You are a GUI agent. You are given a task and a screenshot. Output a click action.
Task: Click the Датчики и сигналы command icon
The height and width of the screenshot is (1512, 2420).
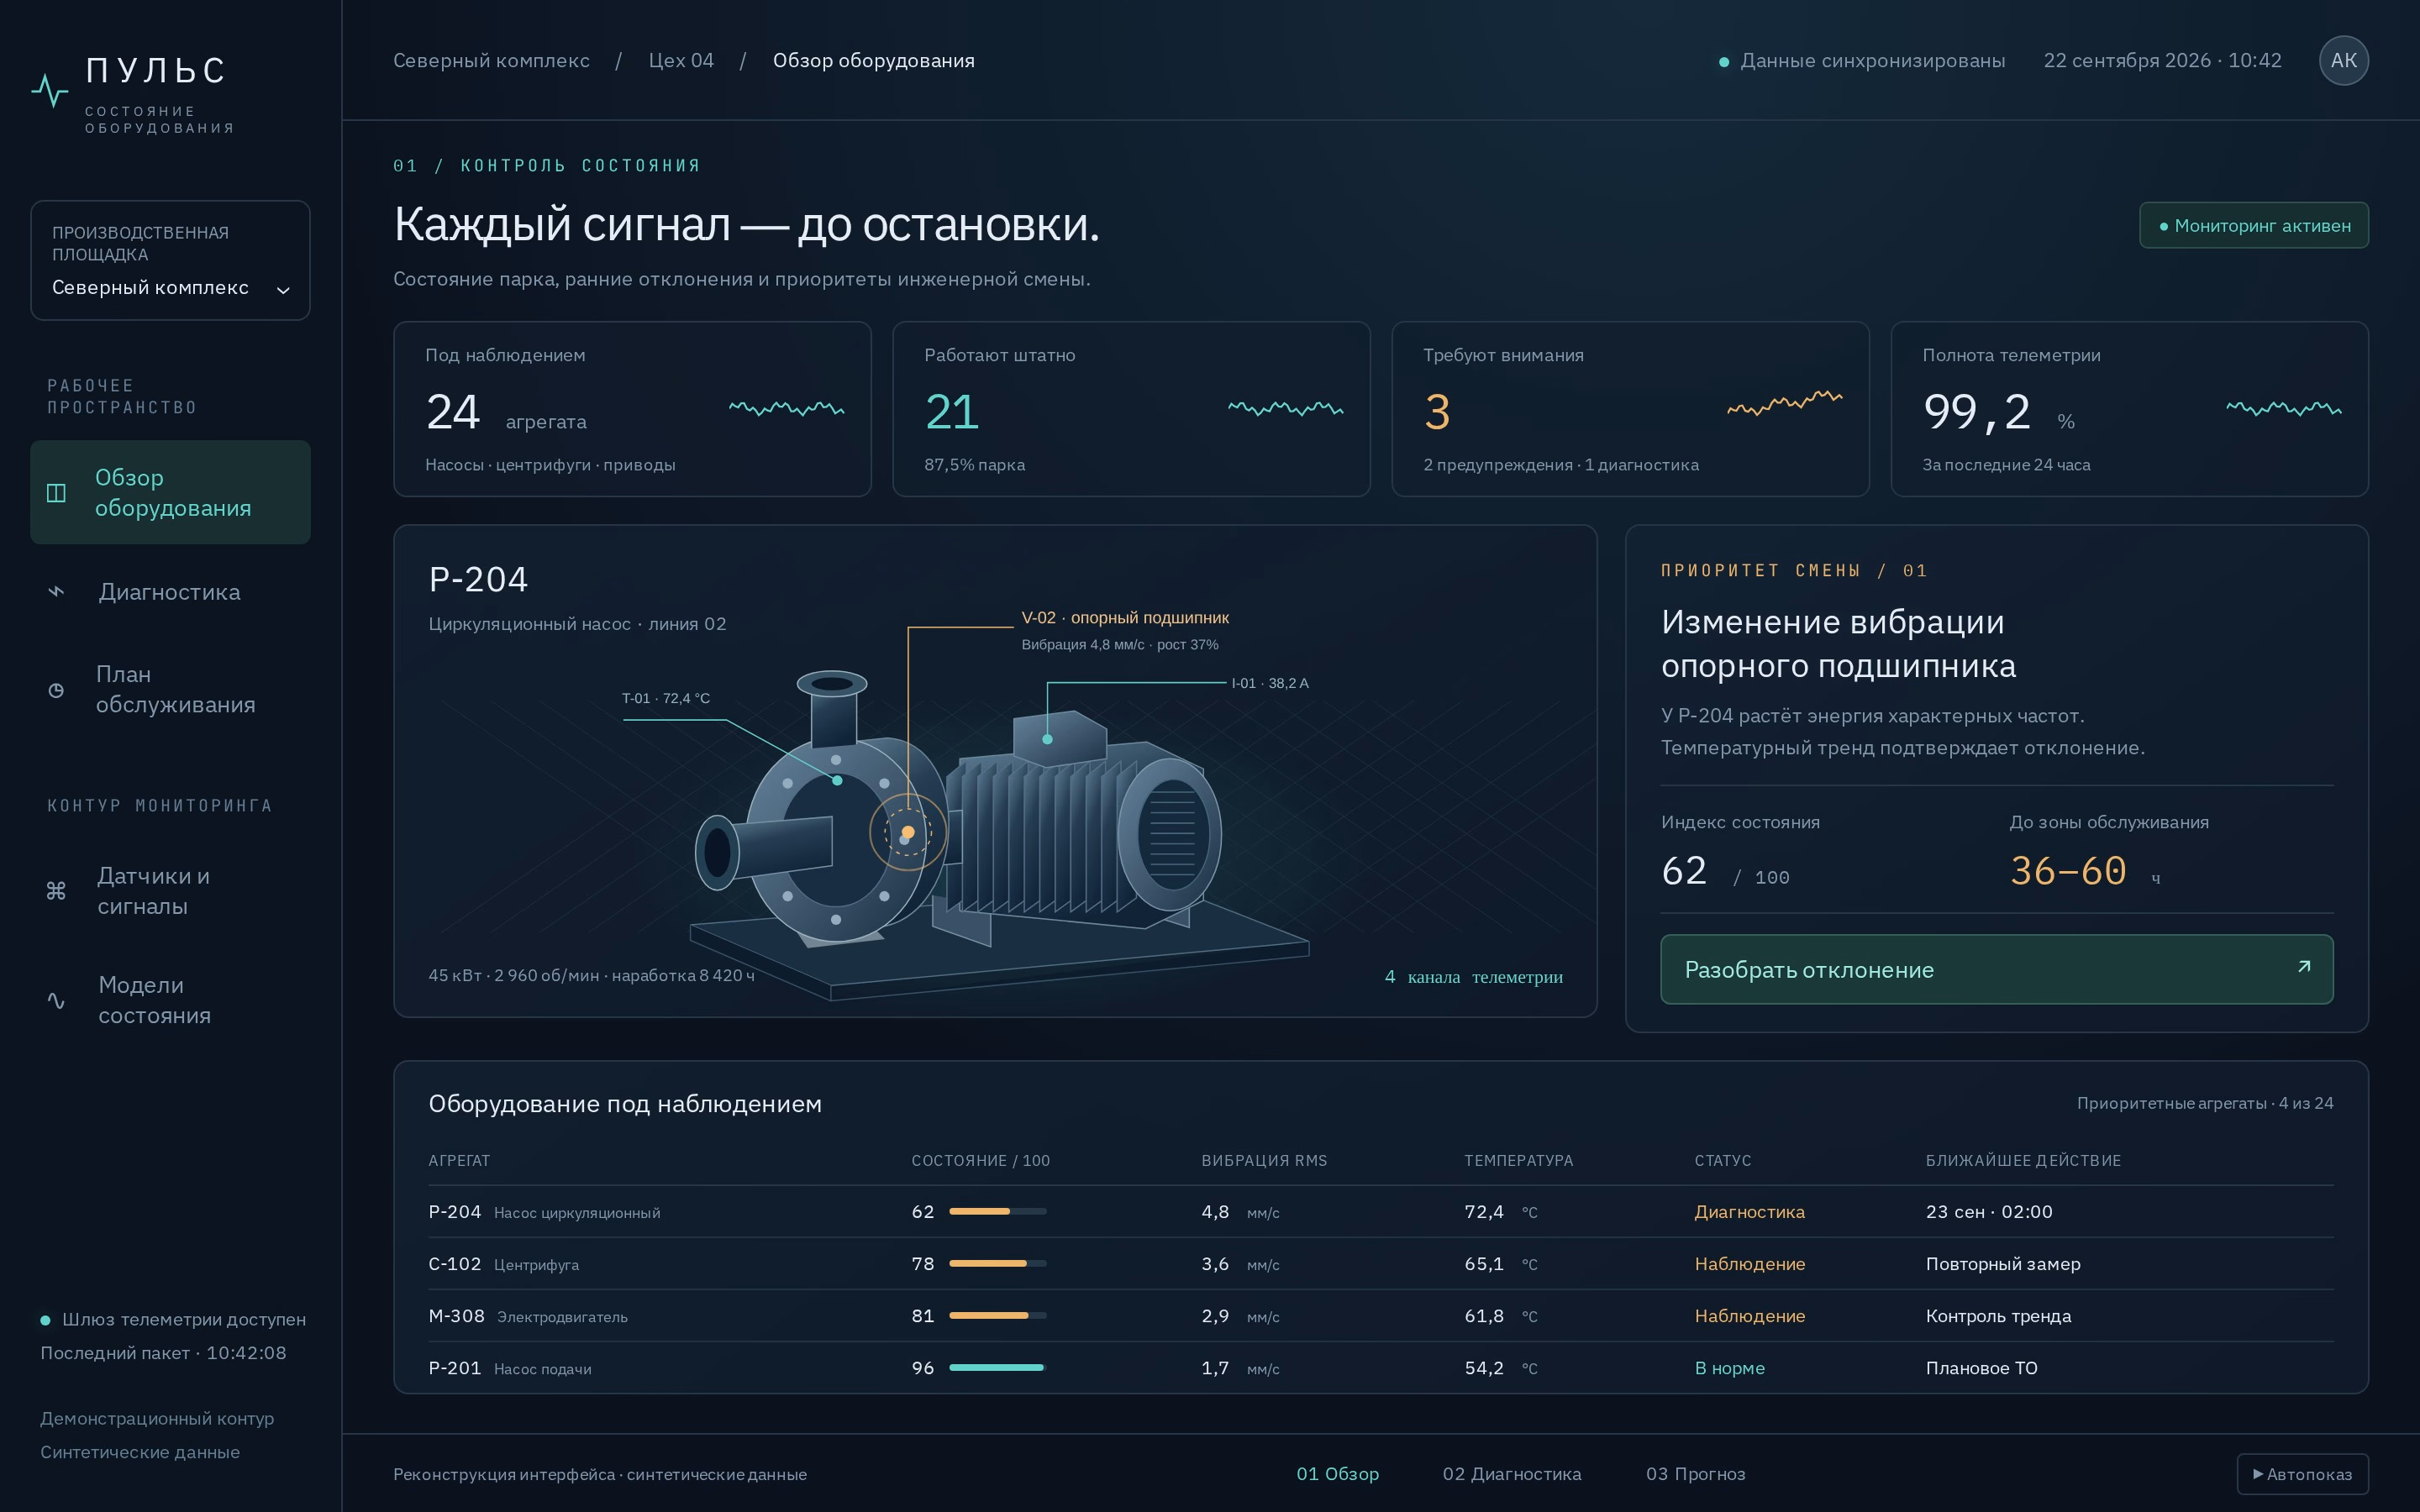[x=56, y=890]
